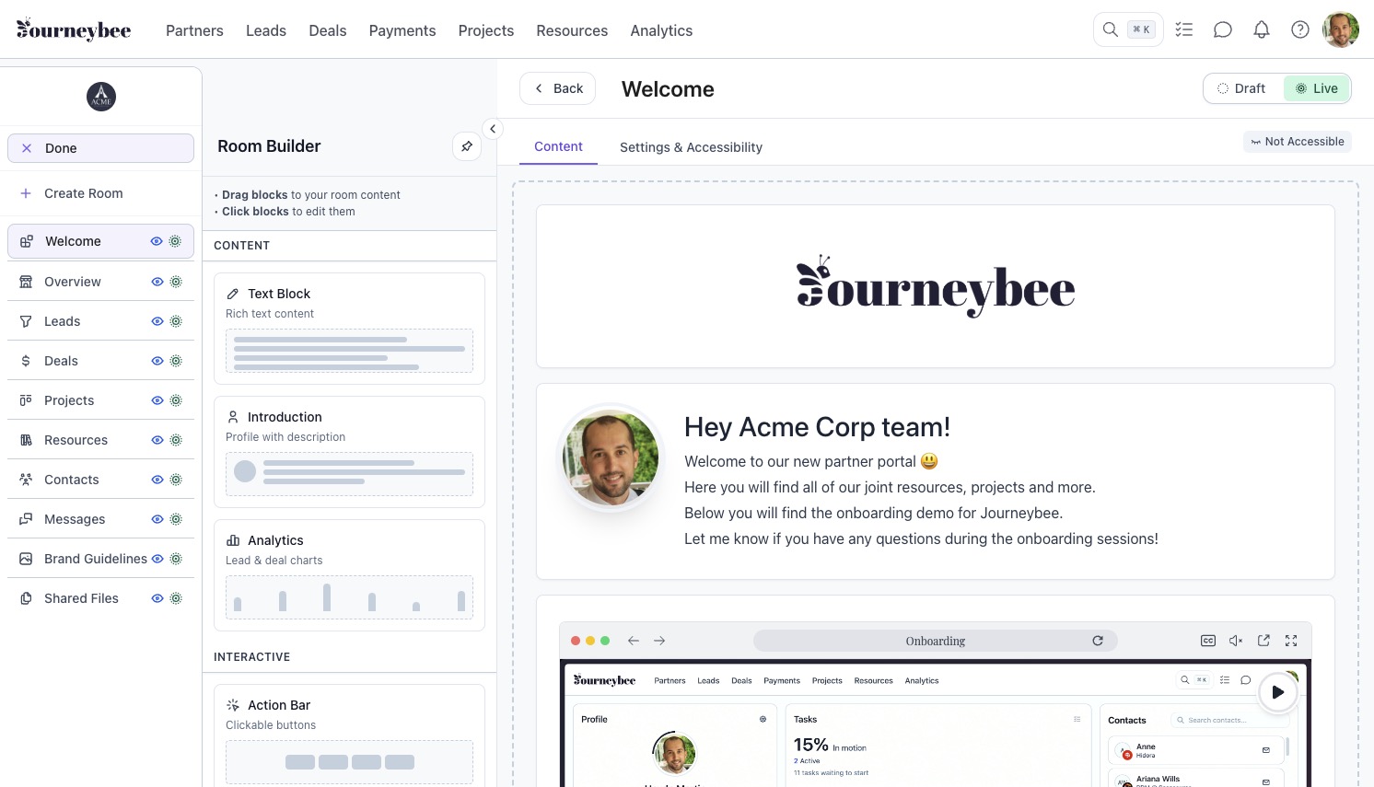Toggle visibility eye for Deals room
The width and height of the screenshot is (1374, 787).
[157, 361]
